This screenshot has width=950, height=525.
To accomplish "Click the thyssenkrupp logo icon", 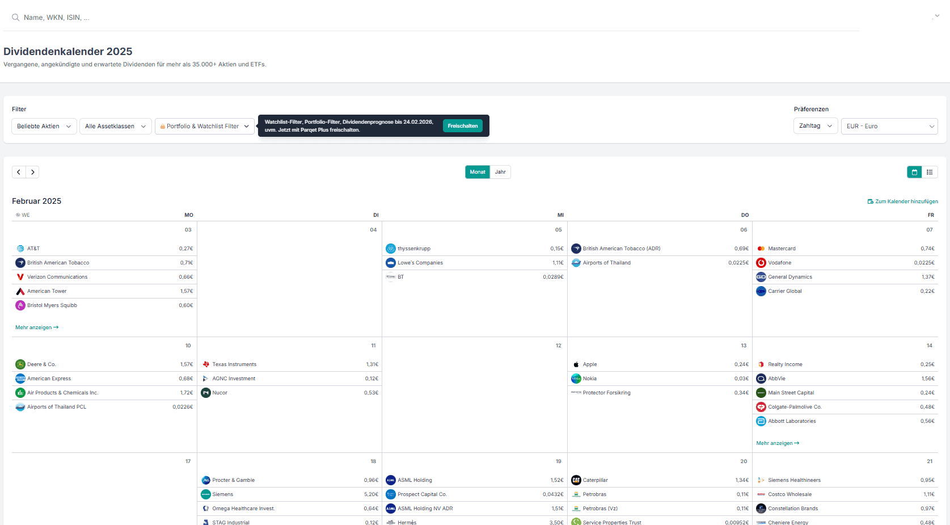I will (391, 249).
